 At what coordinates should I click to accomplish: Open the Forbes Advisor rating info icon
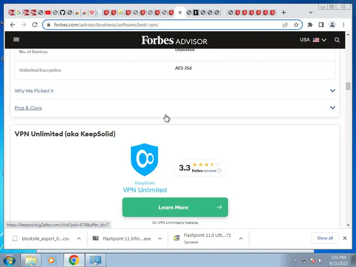[219, 171]
